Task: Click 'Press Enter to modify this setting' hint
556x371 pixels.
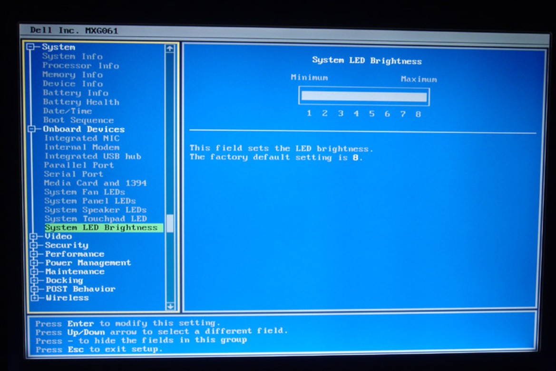Action: pyautogui.click(x=128, y=323)
